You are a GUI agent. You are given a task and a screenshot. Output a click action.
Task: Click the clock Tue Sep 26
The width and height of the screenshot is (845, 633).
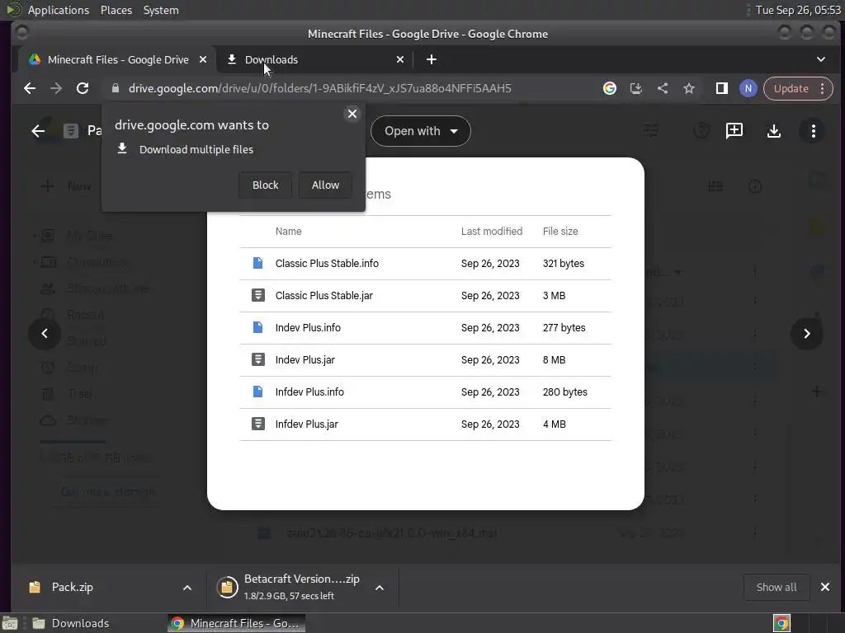tap(798, 10)
